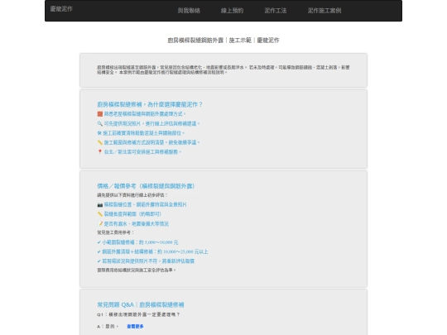The image size is (447, 335).
Task: Click the 慶龍泥作 site logo
Action: (61, 9)
